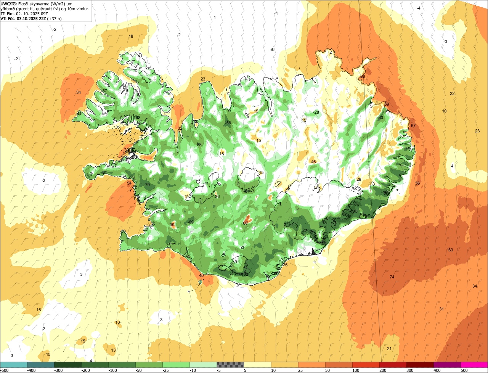Click the map value '-79'
The height and width of the screenshot is (373, 488).
tap(147, 185)
